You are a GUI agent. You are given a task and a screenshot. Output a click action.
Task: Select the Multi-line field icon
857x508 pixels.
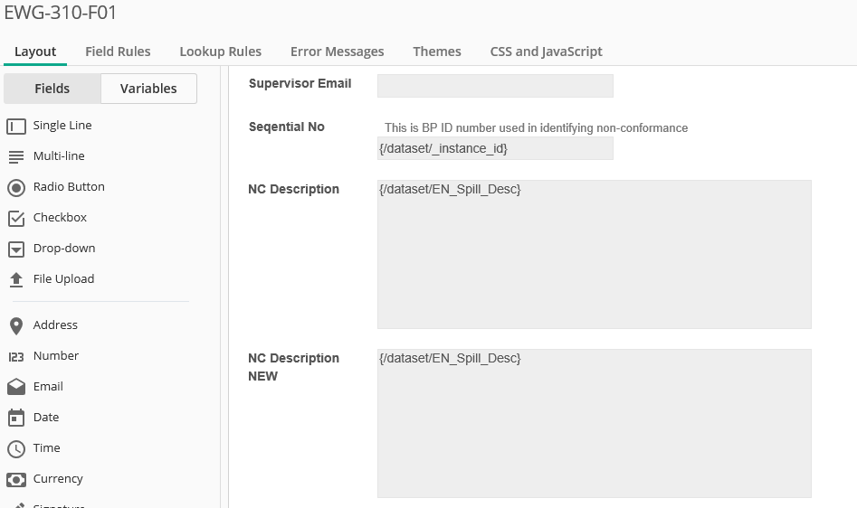[x=16, y=157]
